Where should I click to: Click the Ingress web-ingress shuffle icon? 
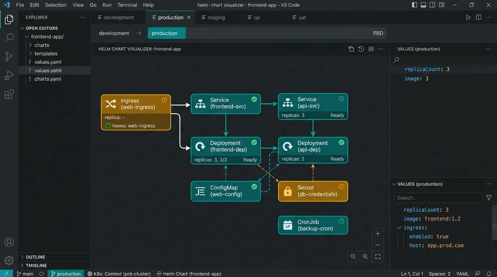point(111,104)
